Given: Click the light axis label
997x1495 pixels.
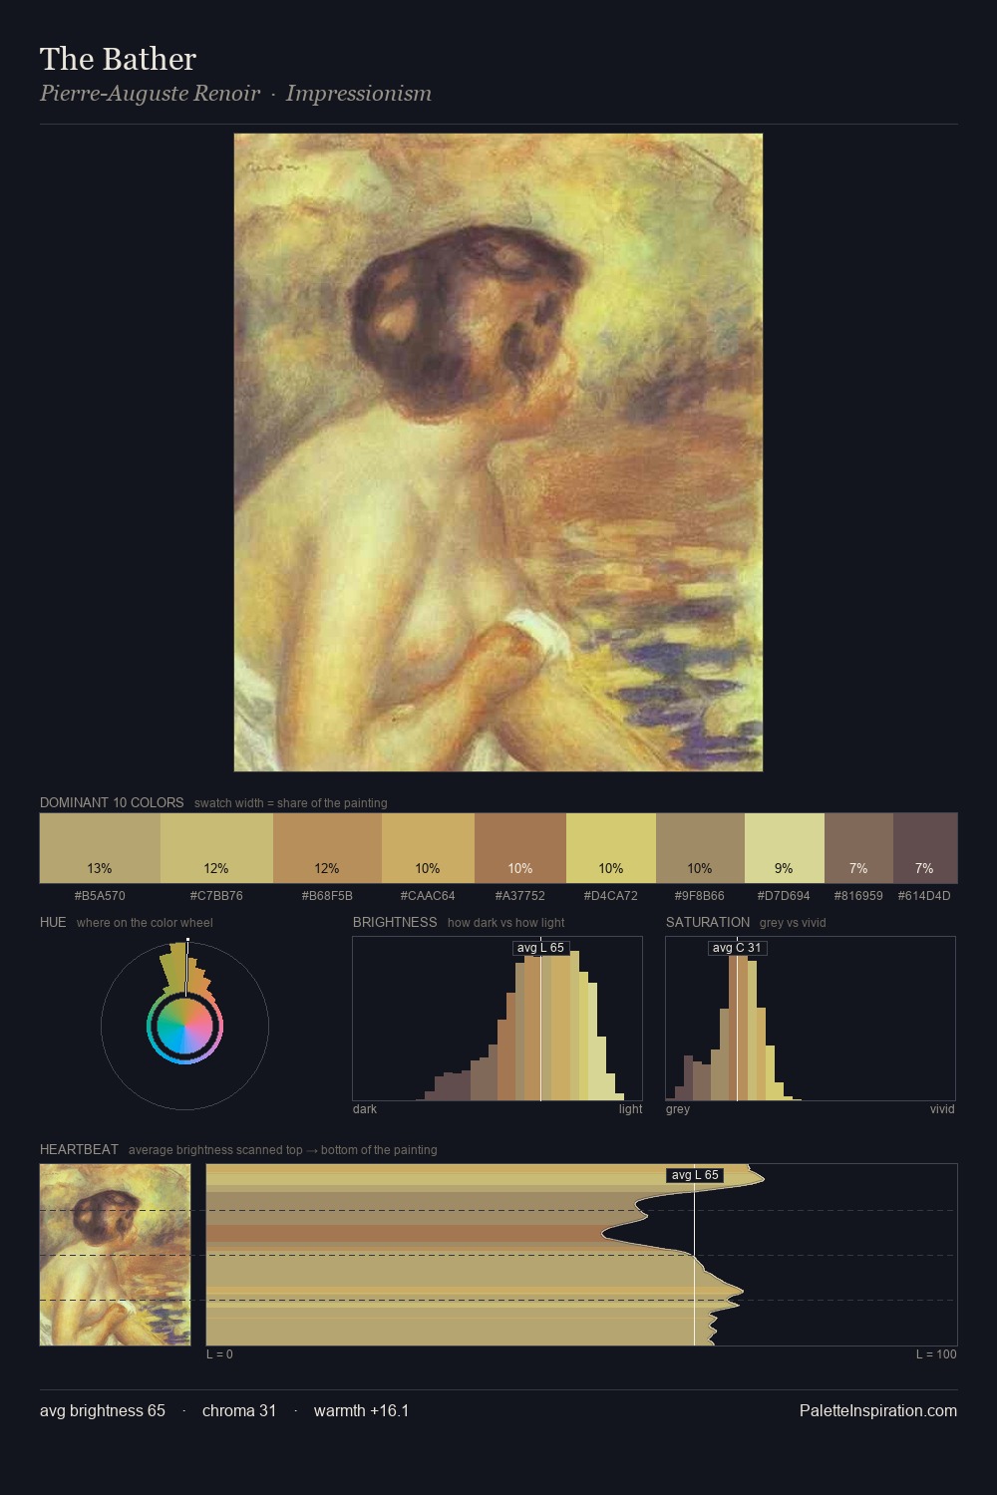Looking at the screenshot, I should point(630,1109).
